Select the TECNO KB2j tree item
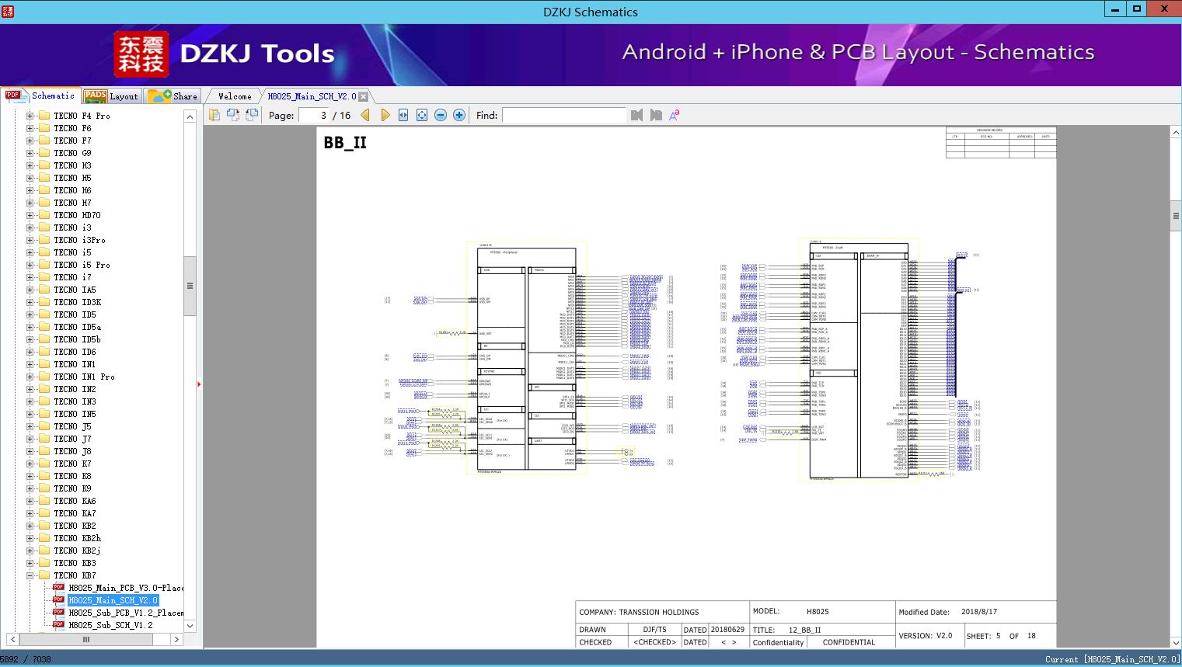The width and height of the screenshot is (1182, 667). click(77, 551)
